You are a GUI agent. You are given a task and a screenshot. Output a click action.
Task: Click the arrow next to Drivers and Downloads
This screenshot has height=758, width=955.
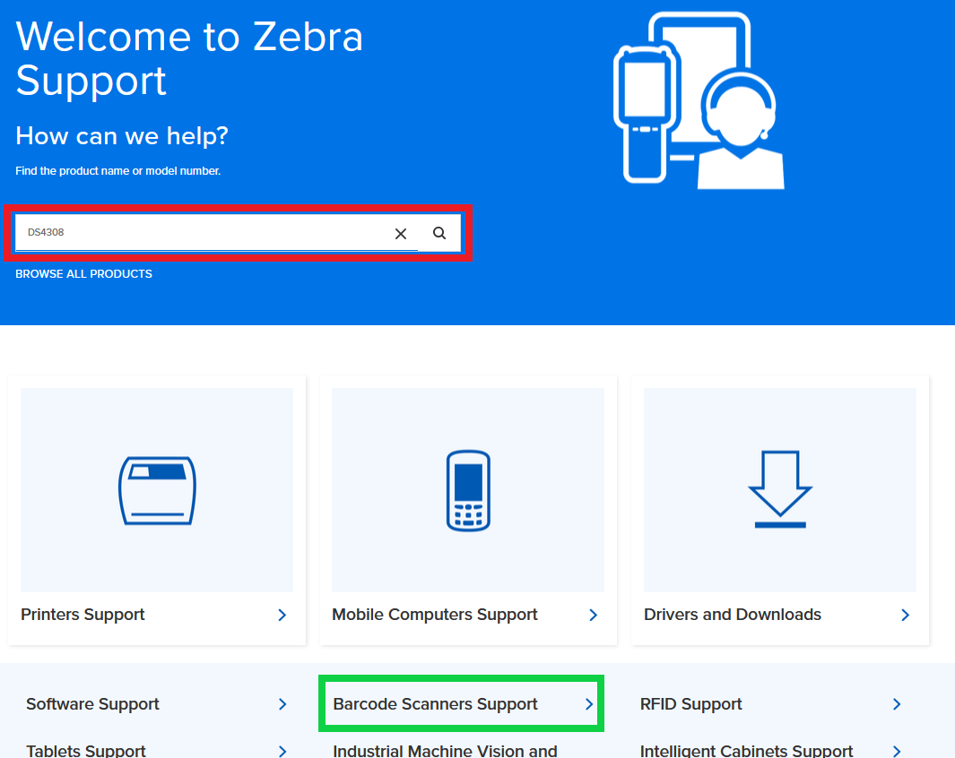click(x=905, y=616)
